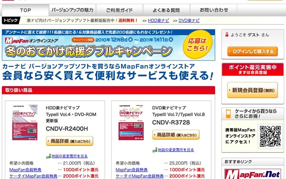Open ケータイMapFan会員特典 link in DVD card
This screenshot has width=286, height=179.
click(139, 176)
